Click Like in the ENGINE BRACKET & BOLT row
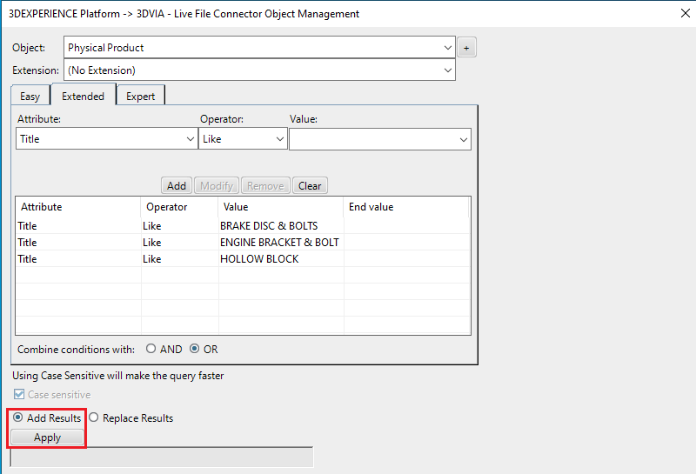This screenshot has width=696, height=474. (x=151, y=243)
